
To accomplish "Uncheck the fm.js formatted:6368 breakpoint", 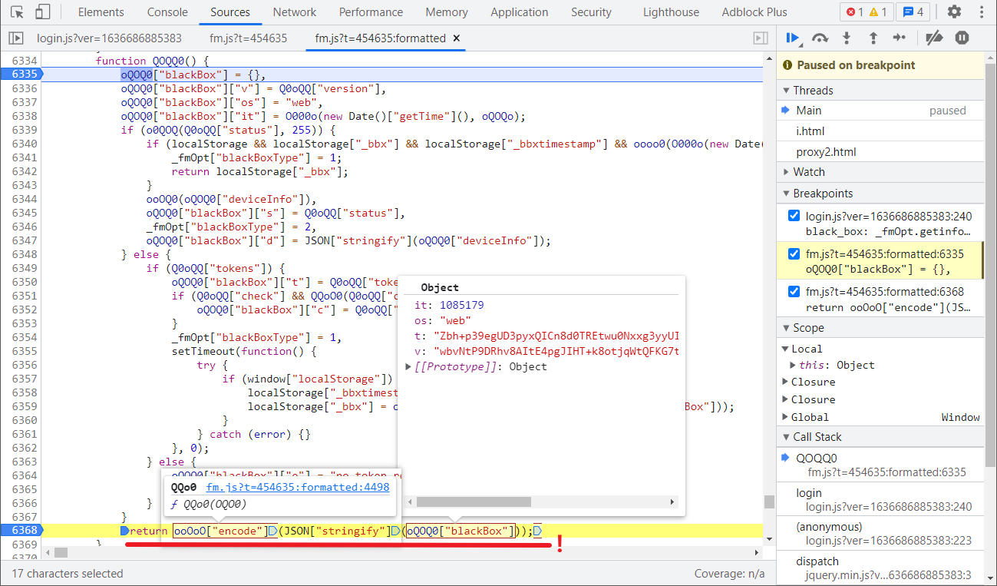I will pyautogui.click(x=794, y=291).
